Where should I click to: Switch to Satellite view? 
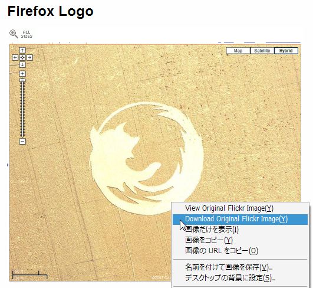click(x=262, y=51)
